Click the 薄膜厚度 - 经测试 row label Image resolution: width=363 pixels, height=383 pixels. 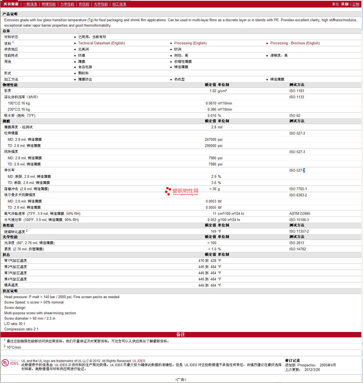coord(18,127)
